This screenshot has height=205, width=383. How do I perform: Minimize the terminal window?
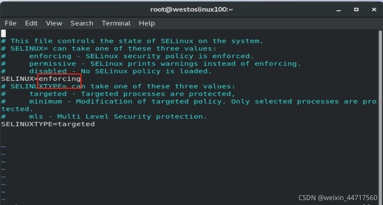[338, 9]
